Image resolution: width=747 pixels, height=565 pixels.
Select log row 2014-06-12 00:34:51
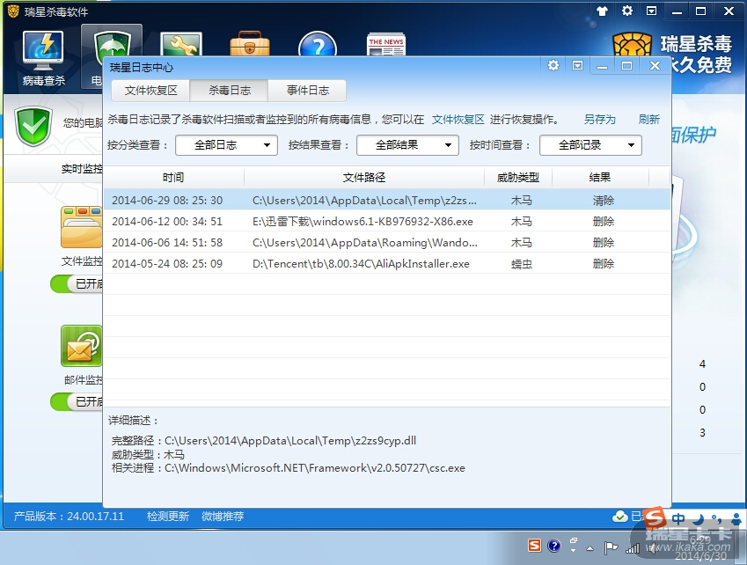pyautogui.click(x=387, y=222)
